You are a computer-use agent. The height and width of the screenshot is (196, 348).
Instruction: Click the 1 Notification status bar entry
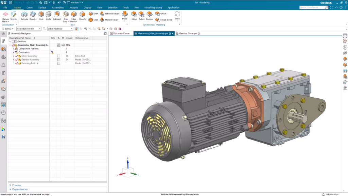(x=330, y=194)
